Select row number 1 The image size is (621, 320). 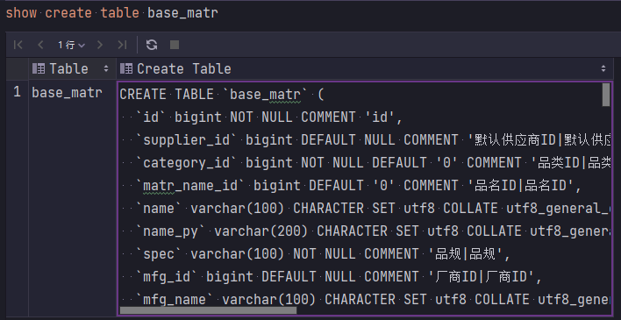click(x=17, y=92)
